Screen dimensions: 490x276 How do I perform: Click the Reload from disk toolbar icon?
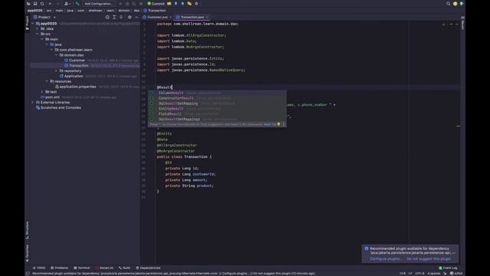pyautogui.click(x=42, y=4)
